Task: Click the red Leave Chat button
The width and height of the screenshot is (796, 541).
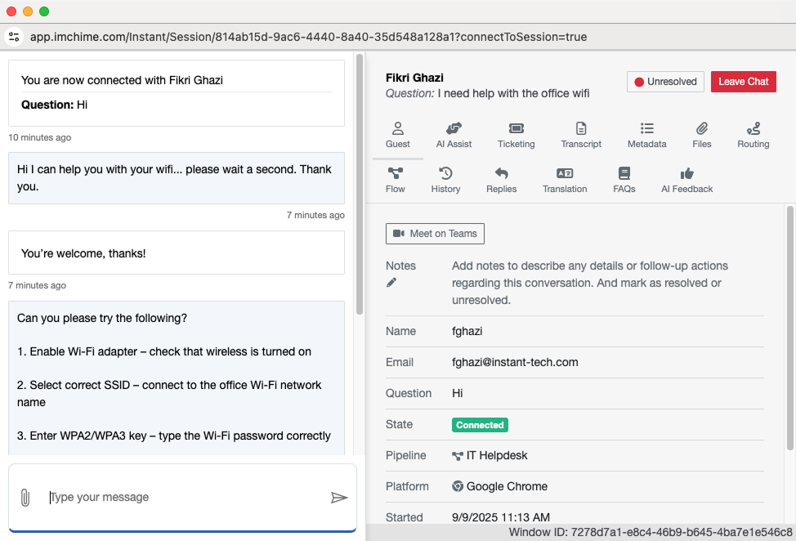Action: [x=743, y=82]
